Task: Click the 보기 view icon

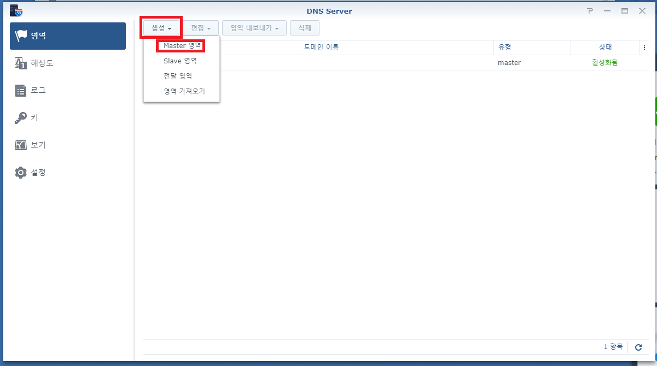Action: click(x=21, y=145)
